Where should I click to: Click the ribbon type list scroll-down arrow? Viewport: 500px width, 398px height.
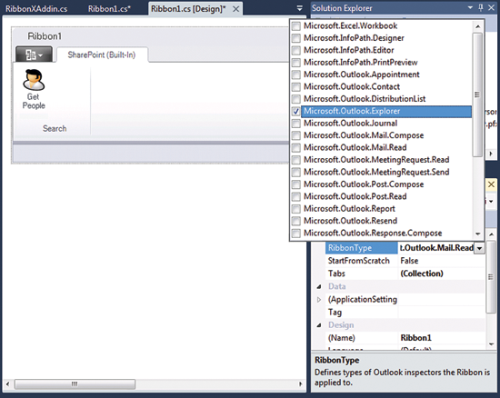tap(477, 234)
